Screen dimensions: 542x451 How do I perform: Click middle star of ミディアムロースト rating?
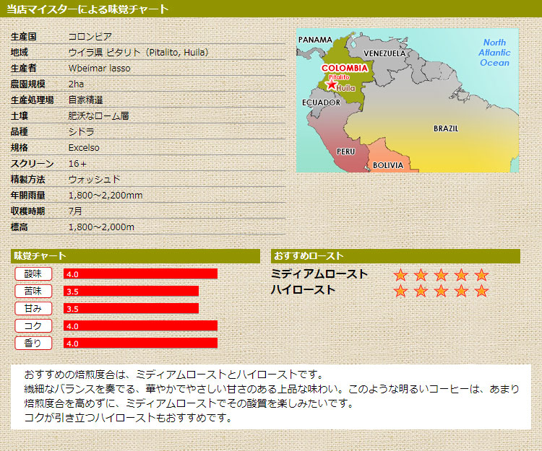(441, 275)
